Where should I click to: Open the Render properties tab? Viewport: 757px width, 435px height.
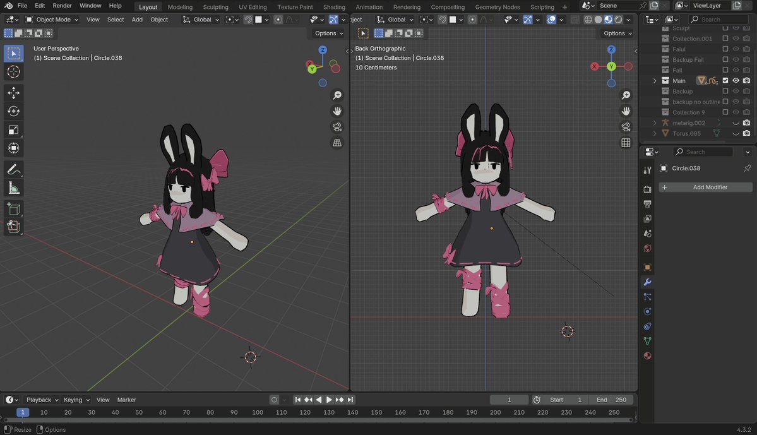click(647, 189)
